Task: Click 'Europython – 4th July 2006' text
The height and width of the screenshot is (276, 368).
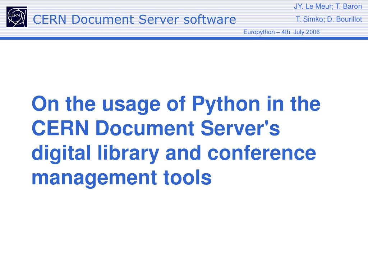Action: (x=281, y=32)
